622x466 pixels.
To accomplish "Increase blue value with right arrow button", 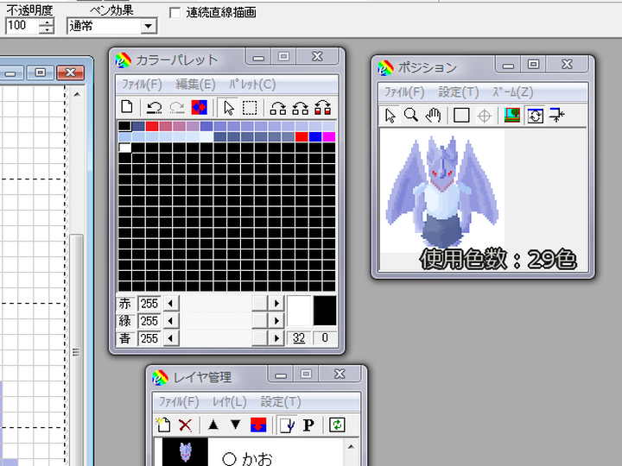I will point(276,338).
